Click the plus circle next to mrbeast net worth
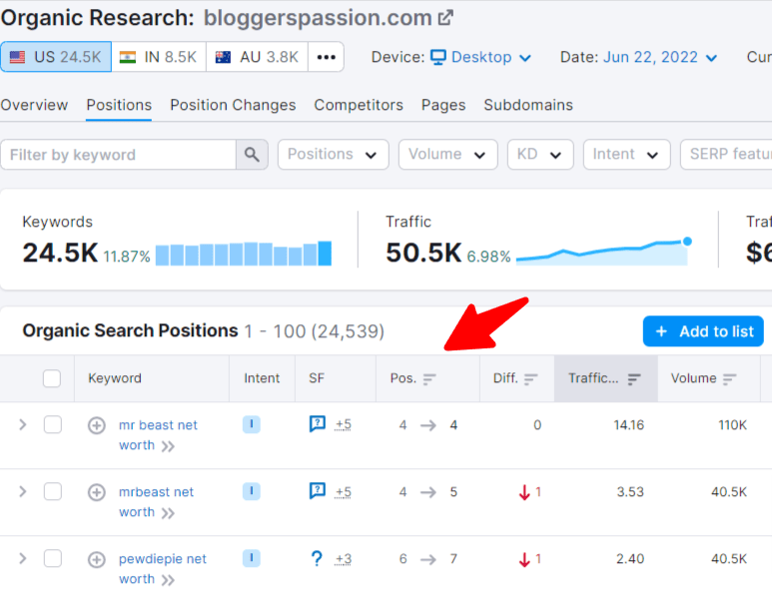This screenshot has height=593, width=772. click(x=97, y=492)
